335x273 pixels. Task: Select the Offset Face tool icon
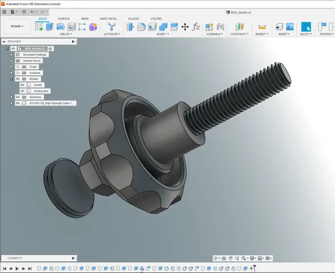click(x=174, y=27)
